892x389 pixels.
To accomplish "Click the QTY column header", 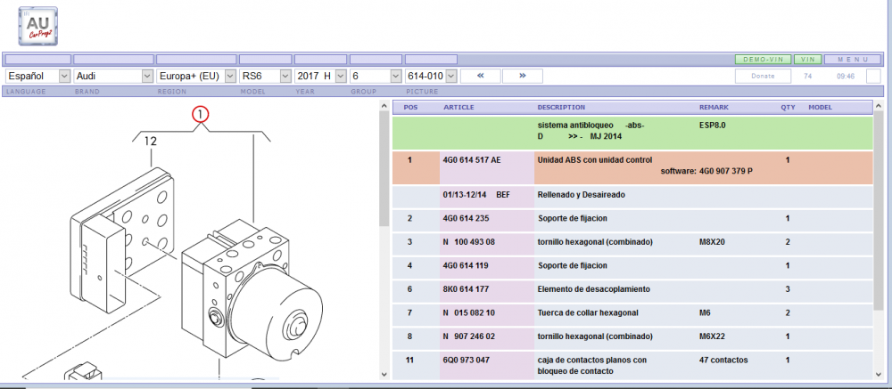I will point(788,108).
